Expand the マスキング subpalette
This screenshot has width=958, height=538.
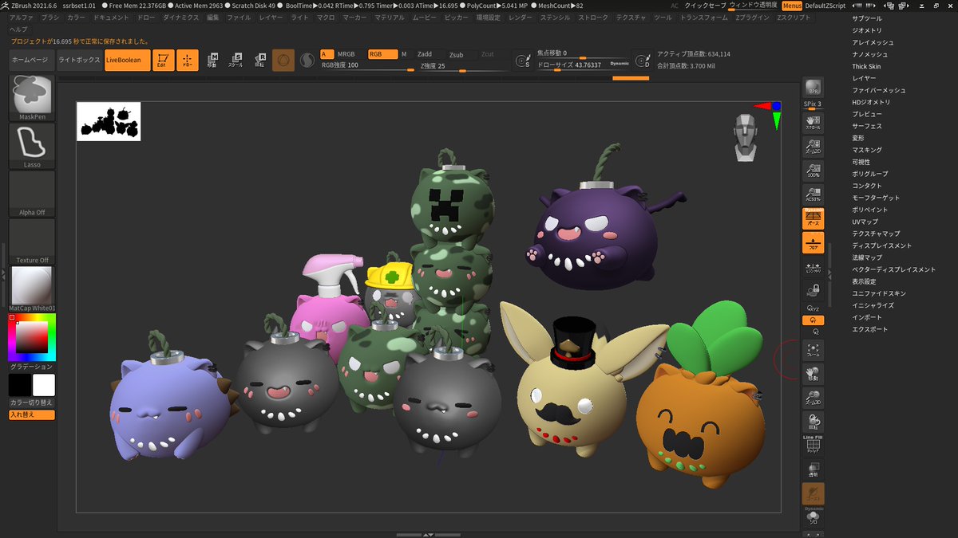[867, 150]
